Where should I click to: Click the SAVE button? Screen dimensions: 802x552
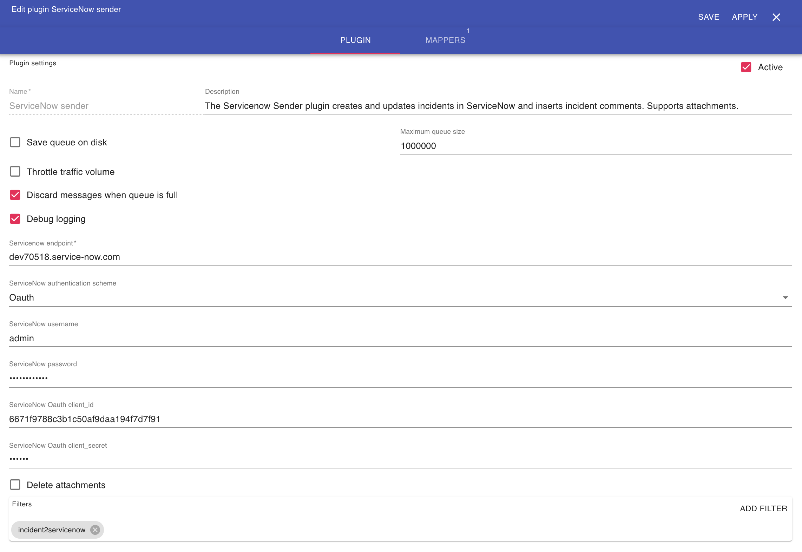point(709,17)
